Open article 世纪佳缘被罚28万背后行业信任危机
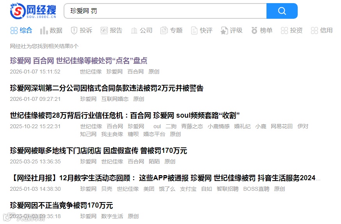The width and height of the screenshot is (341, 224). tap(124, 115)
